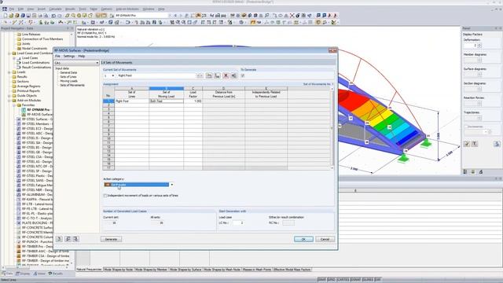Switch to Masses in Mesh Points tab
Viewport: 503px width, 283px height.
tap(257, 270)
